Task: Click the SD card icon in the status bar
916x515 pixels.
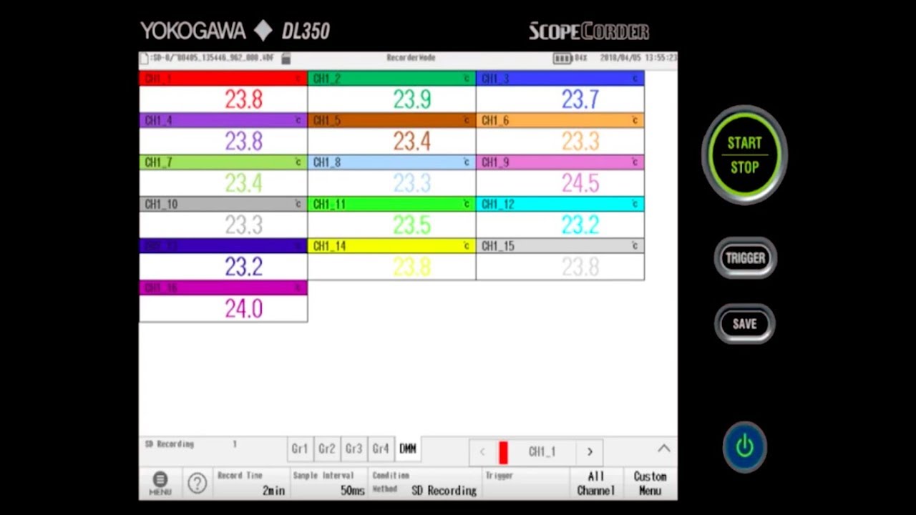Action: 286,58
